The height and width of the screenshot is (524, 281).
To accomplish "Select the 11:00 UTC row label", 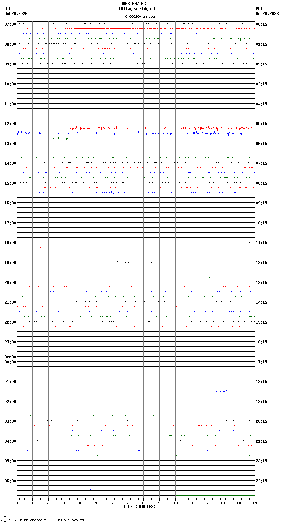I will click(10, 104).
